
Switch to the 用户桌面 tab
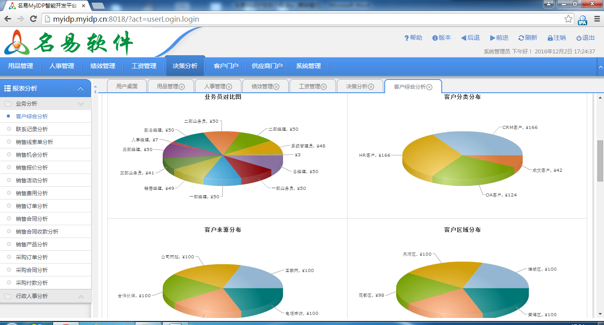tap(127, 87)
